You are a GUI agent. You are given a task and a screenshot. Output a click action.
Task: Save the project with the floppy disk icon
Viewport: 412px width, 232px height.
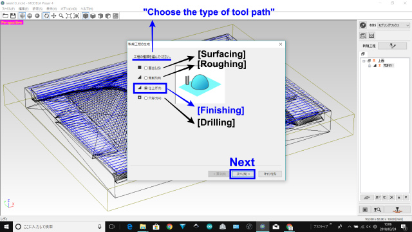pos(13,15)
